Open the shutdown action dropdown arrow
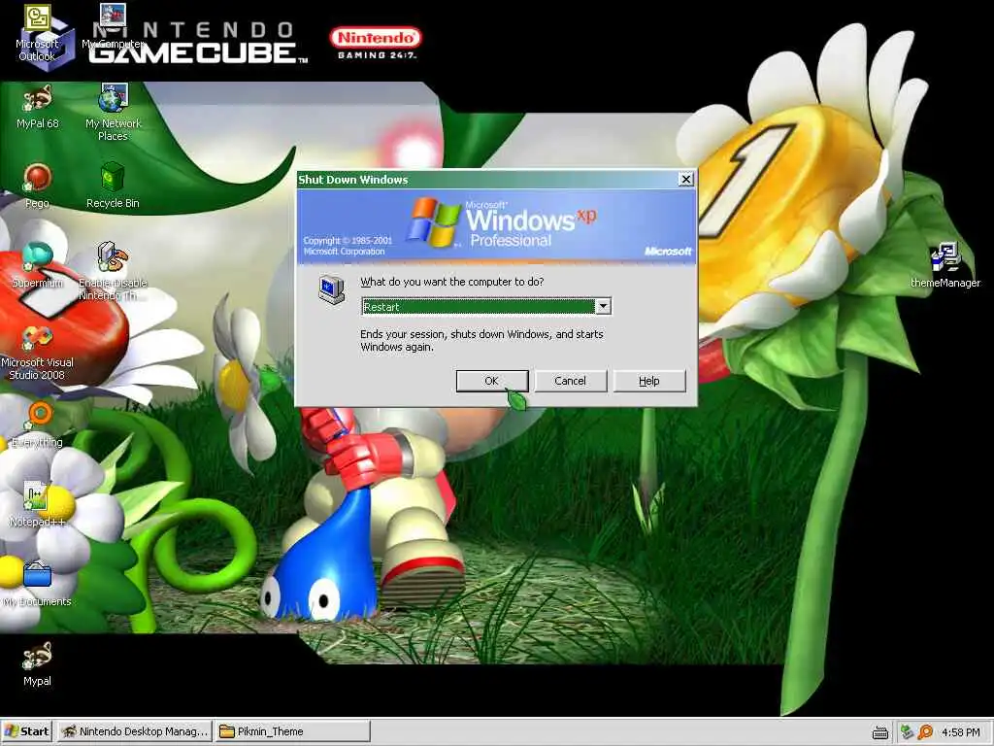Screen dimensions: 994x746 [x=603, y=306]
